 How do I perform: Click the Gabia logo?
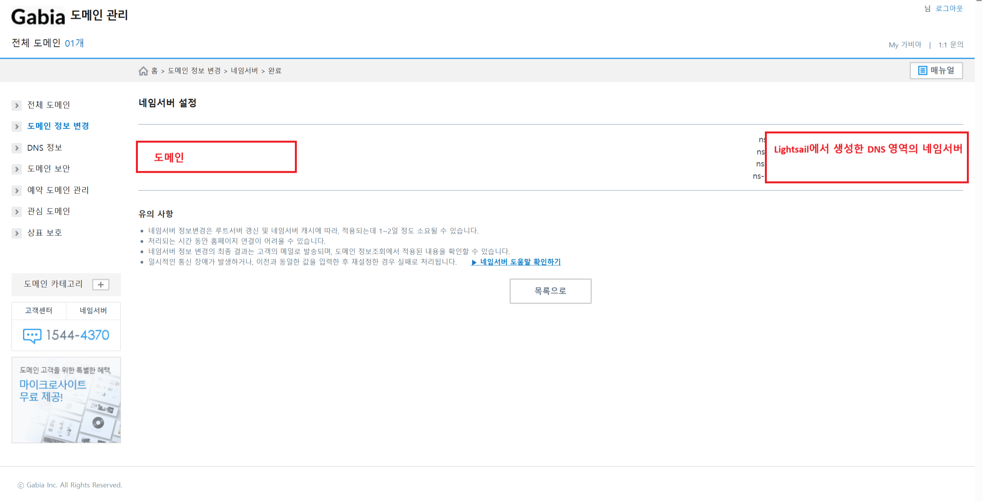point(38,17)
